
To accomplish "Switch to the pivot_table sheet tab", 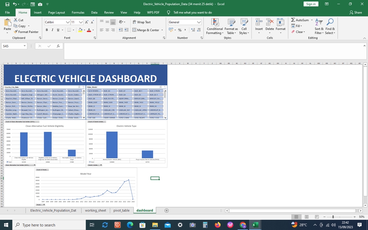I will pos(122,210).
